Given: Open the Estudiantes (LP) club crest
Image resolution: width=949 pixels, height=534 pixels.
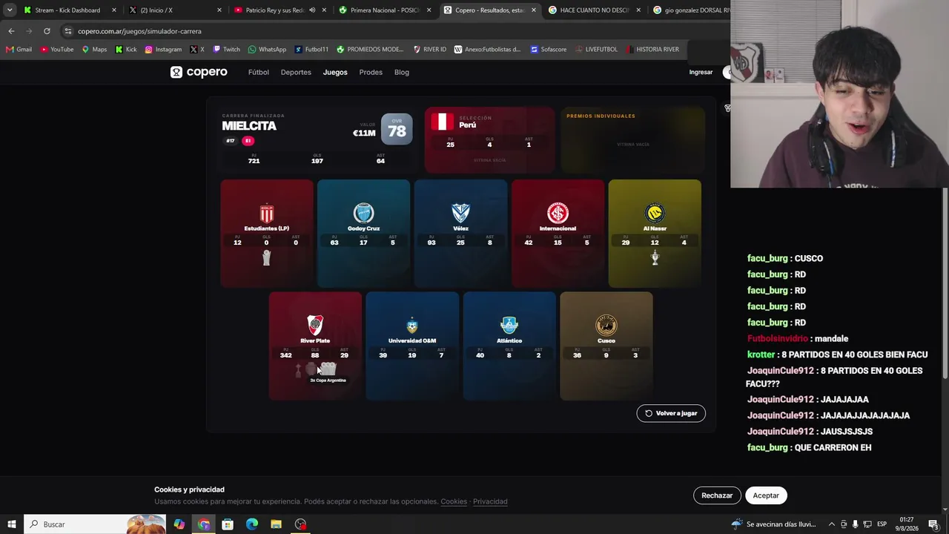Looking at the screenshot, I should [x=267, y=214].
